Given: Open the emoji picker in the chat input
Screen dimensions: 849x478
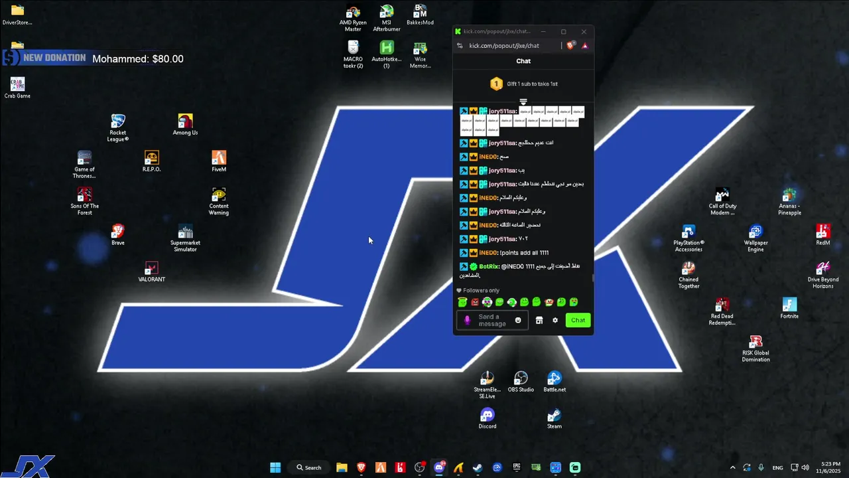Looking at the screenshot, I should click(x=518, y=320).
